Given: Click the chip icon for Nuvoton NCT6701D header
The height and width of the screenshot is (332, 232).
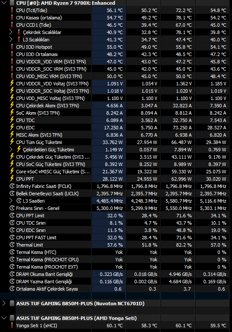Looking at the screenshot, I should (12, 304).
